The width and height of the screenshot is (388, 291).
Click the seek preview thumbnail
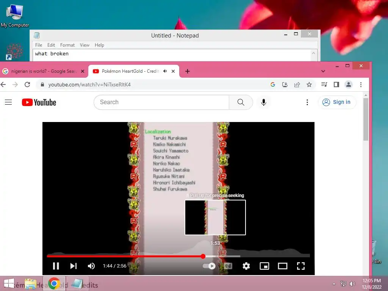pyautogui.click(x=215, y=217)
